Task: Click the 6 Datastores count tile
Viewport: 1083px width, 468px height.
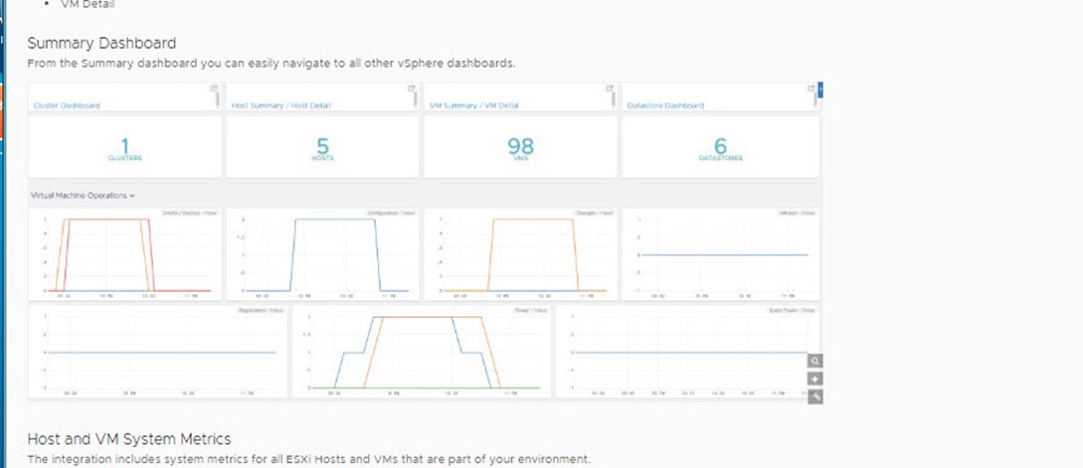Action: (x=721, y=148)
